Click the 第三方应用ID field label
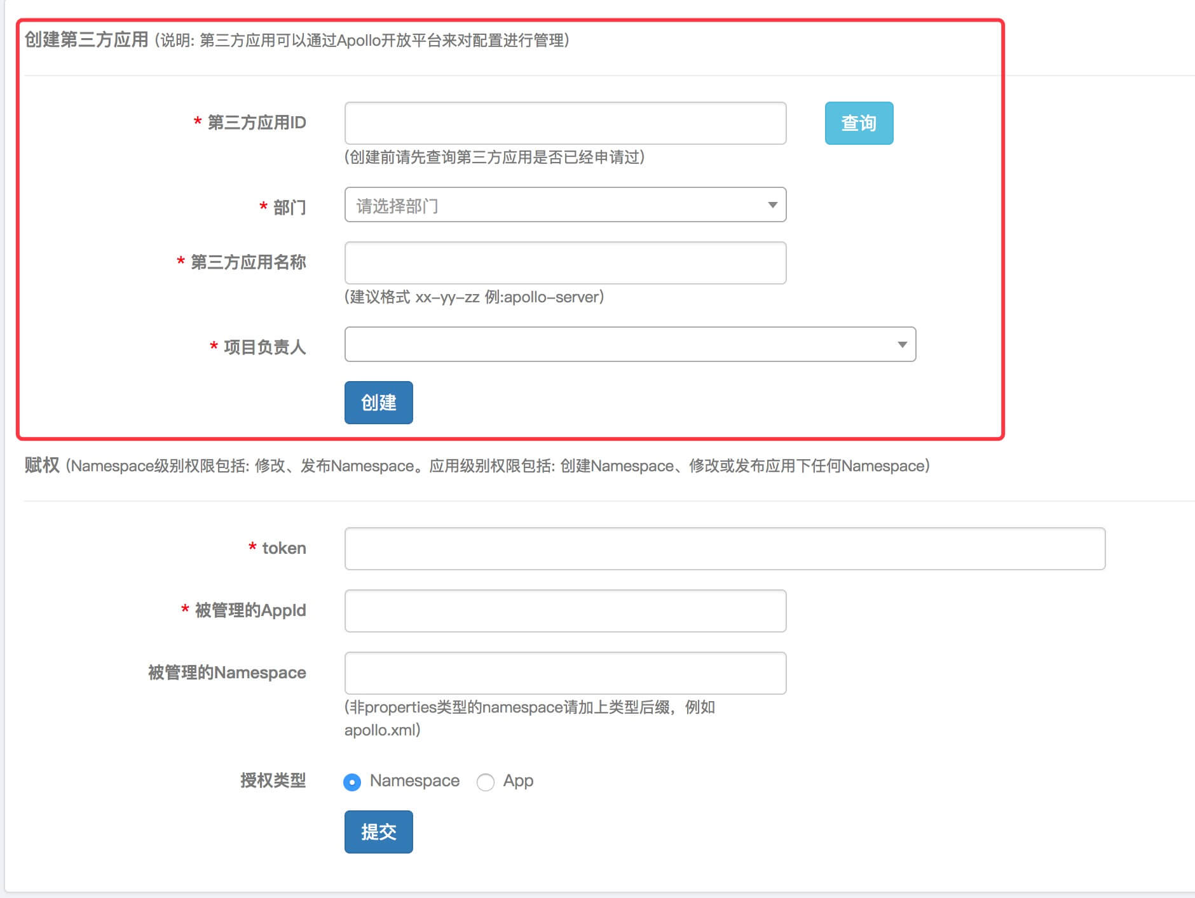This screenshot has height=898, width=1195. [257, 123]
